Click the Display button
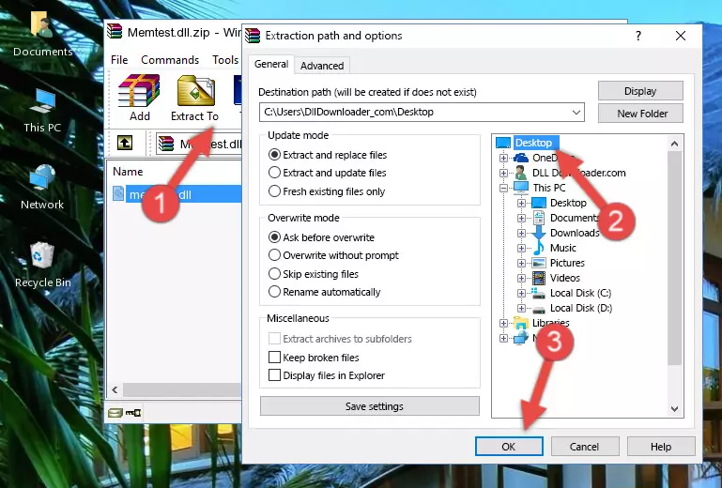This screenshot has height=488, width=722. click(640, 91)
